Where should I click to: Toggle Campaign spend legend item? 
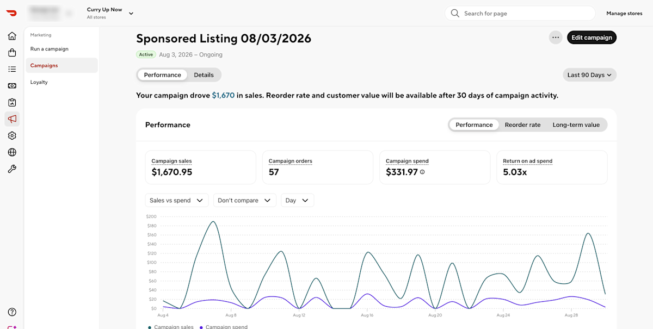[x=223, y=327]
